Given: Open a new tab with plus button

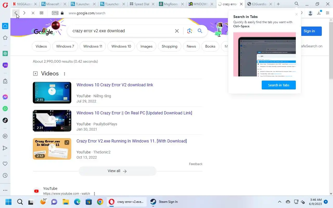Looking at the screenshot, I should 278,4.
